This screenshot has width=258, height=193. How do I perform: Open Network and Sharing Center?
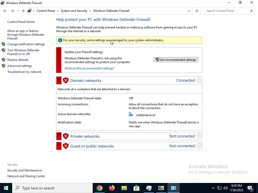click(x=26, y=176)
